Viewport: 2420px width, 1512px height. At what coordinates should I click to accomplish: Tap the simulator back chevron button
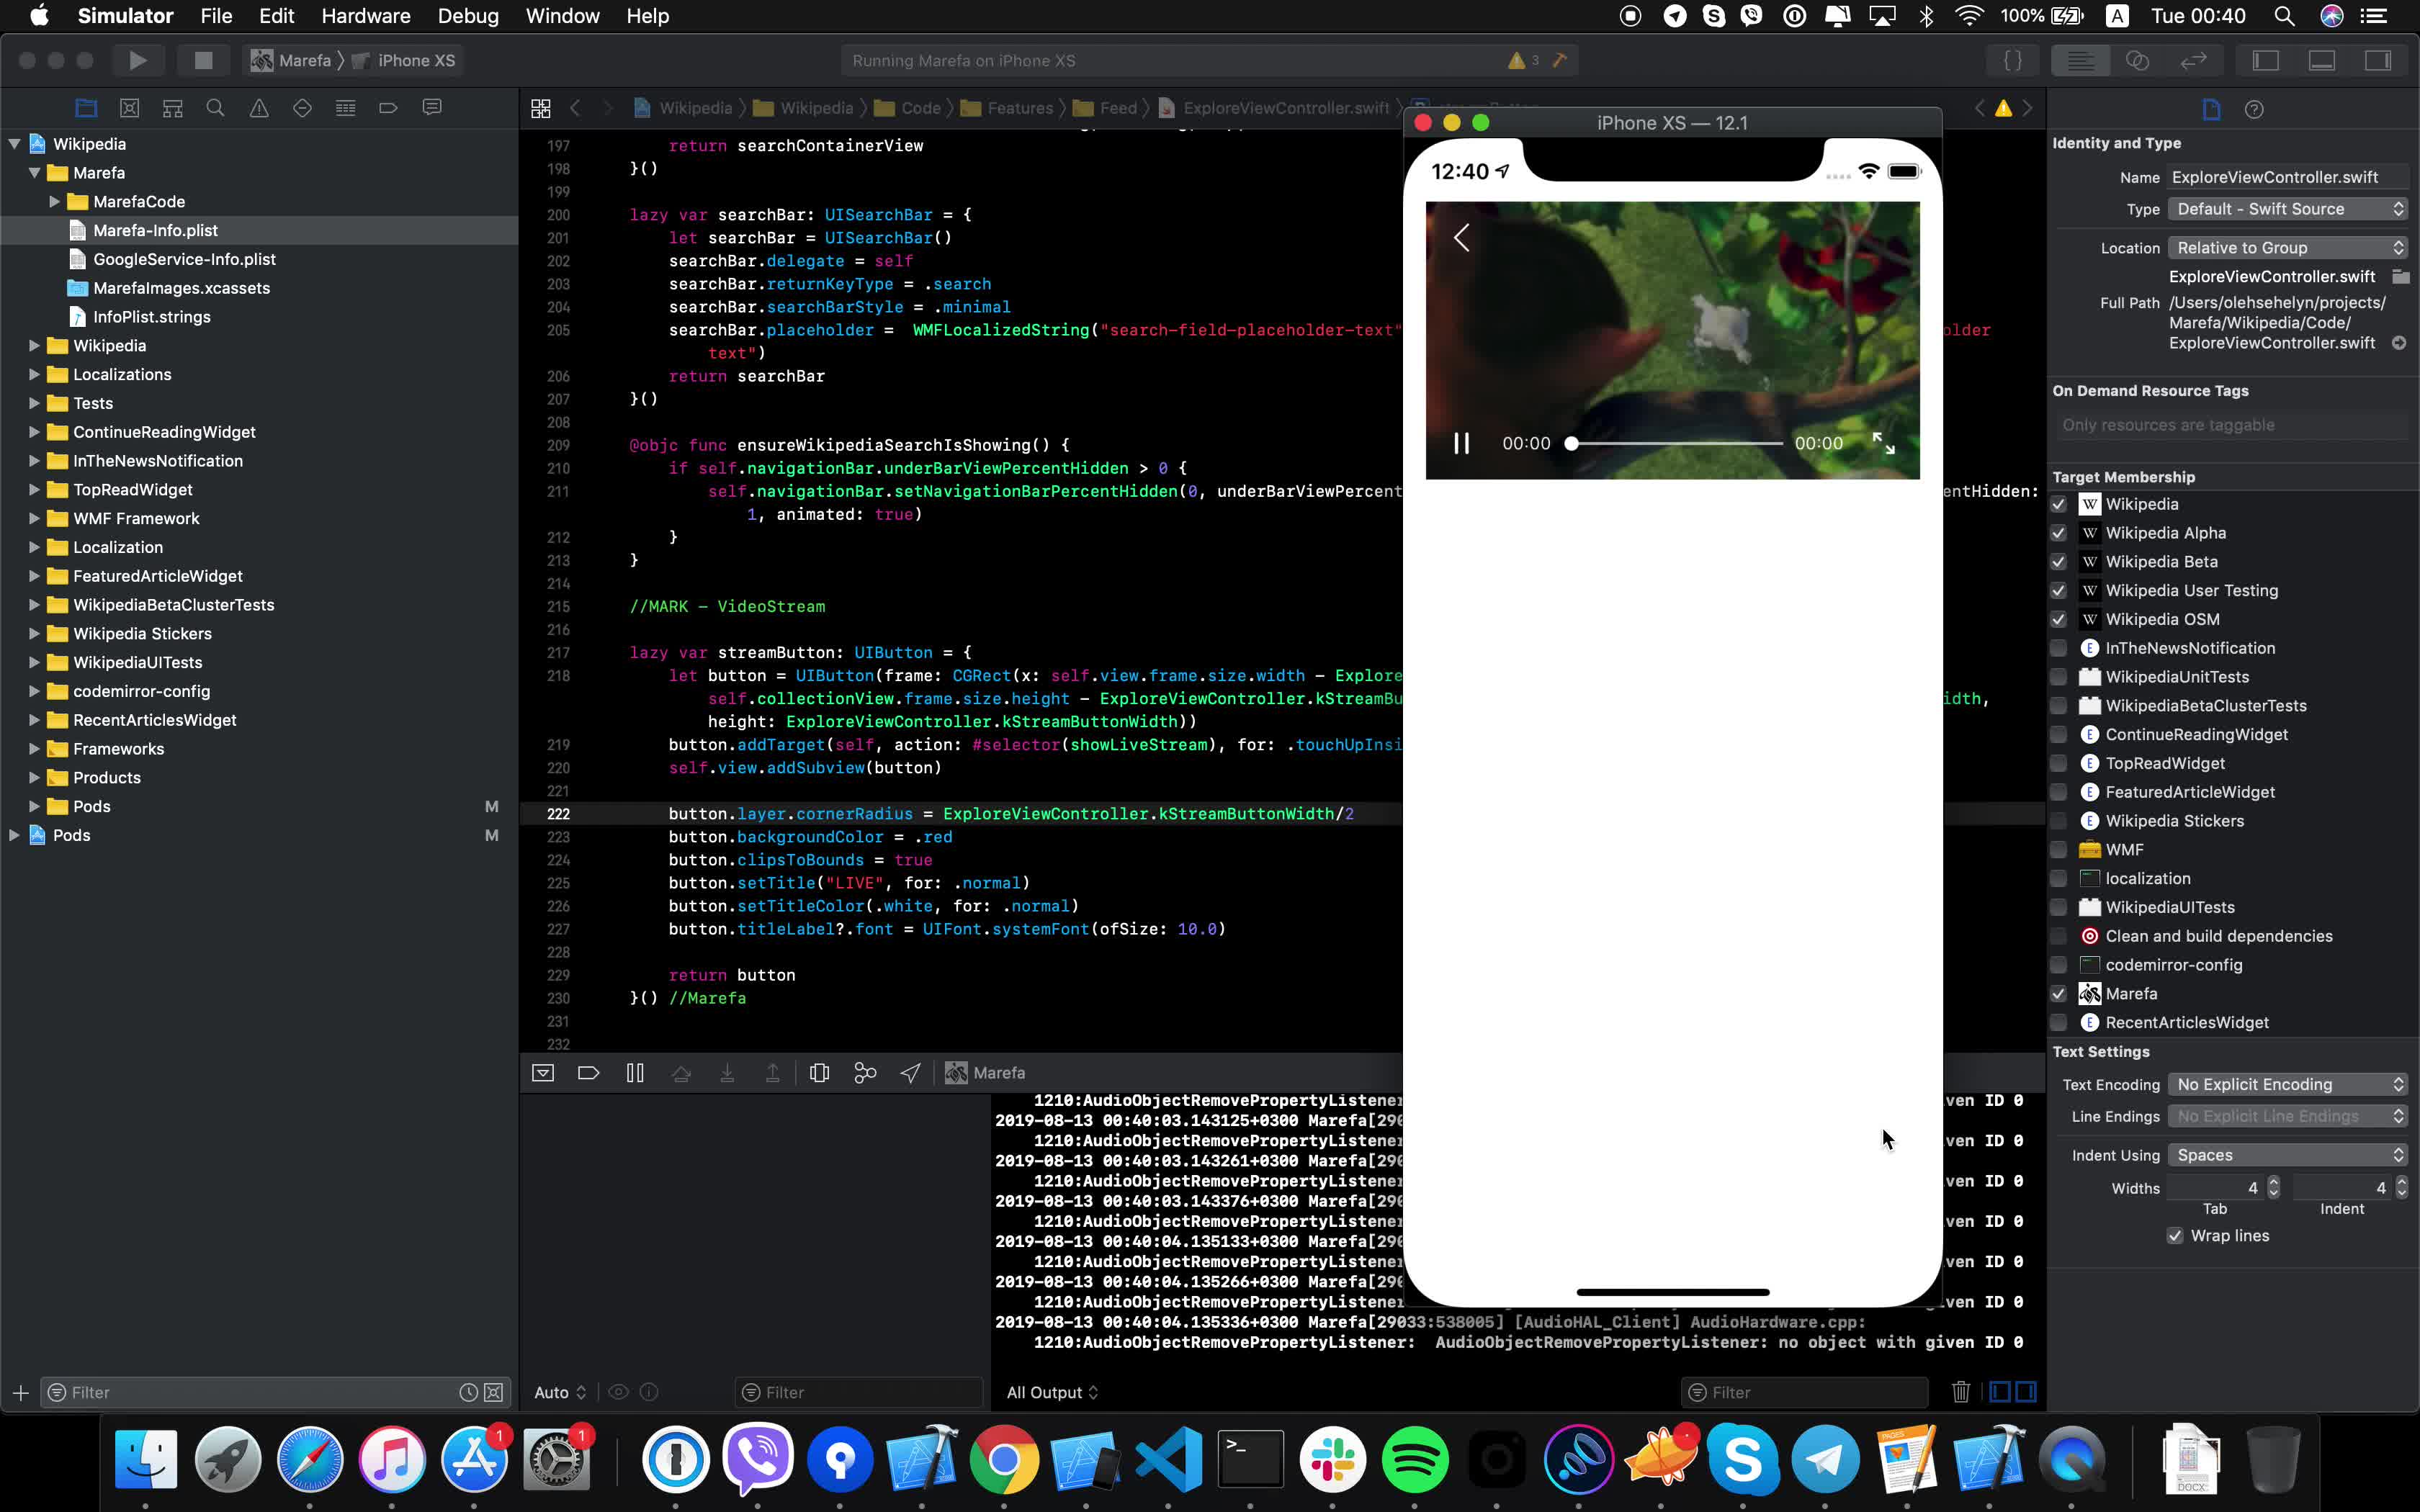click(1462, 238)
